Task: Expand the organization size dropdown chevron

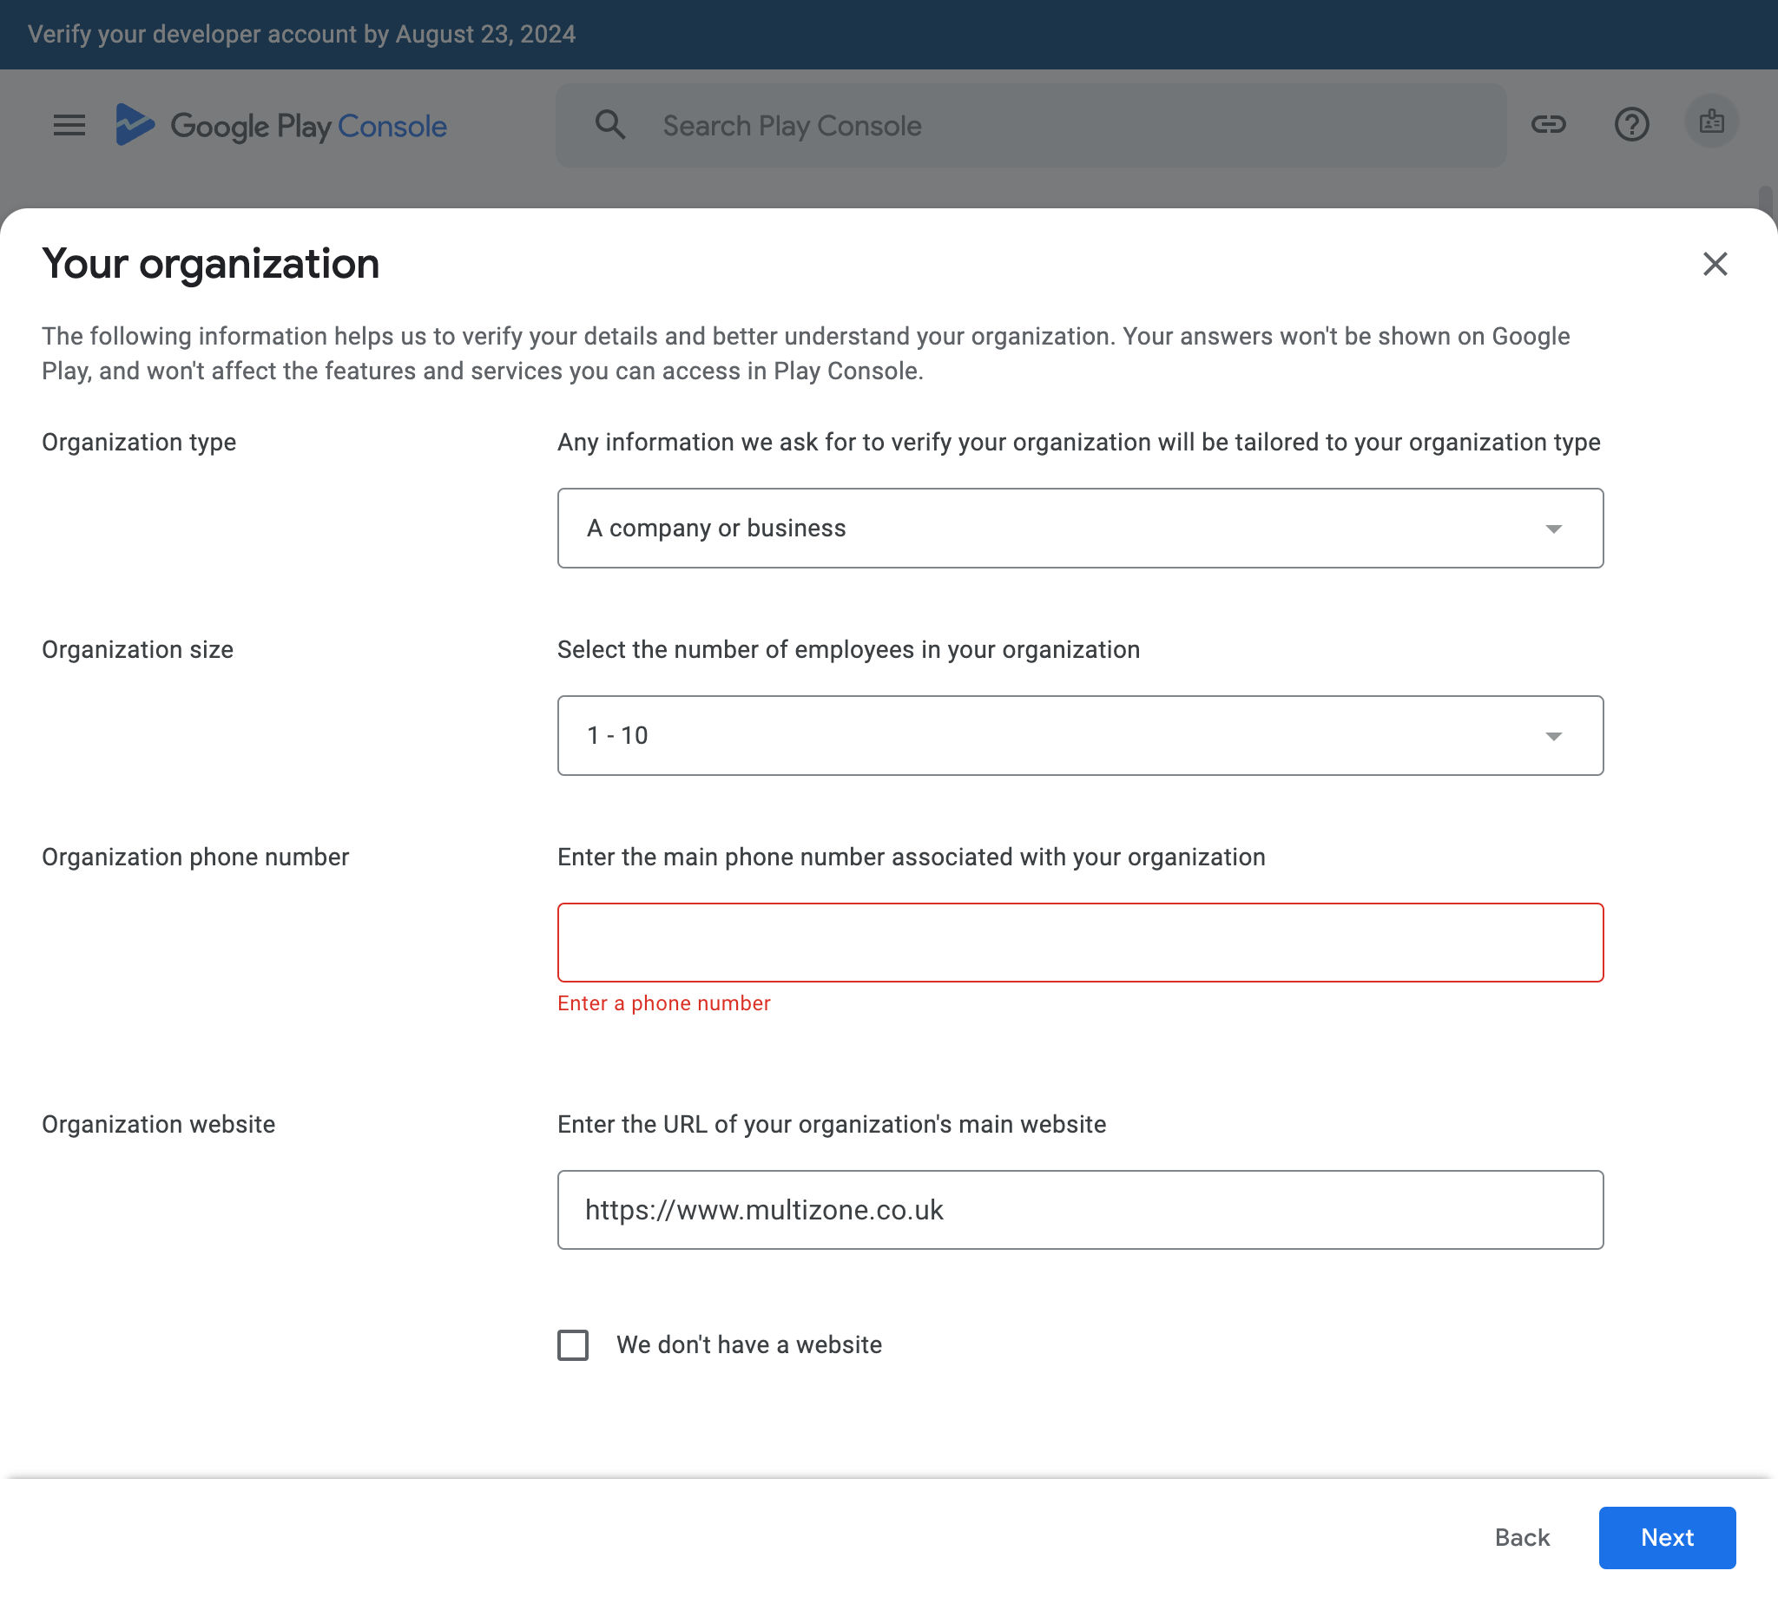Action: pos(1553,735)
